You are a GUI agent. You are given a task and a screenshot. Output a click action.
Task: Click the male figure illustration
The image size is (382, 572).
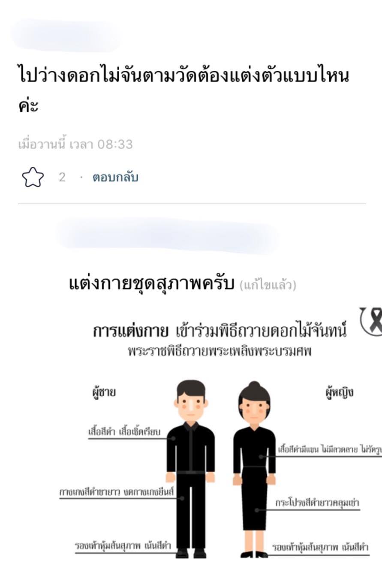(x=190, y=469)
